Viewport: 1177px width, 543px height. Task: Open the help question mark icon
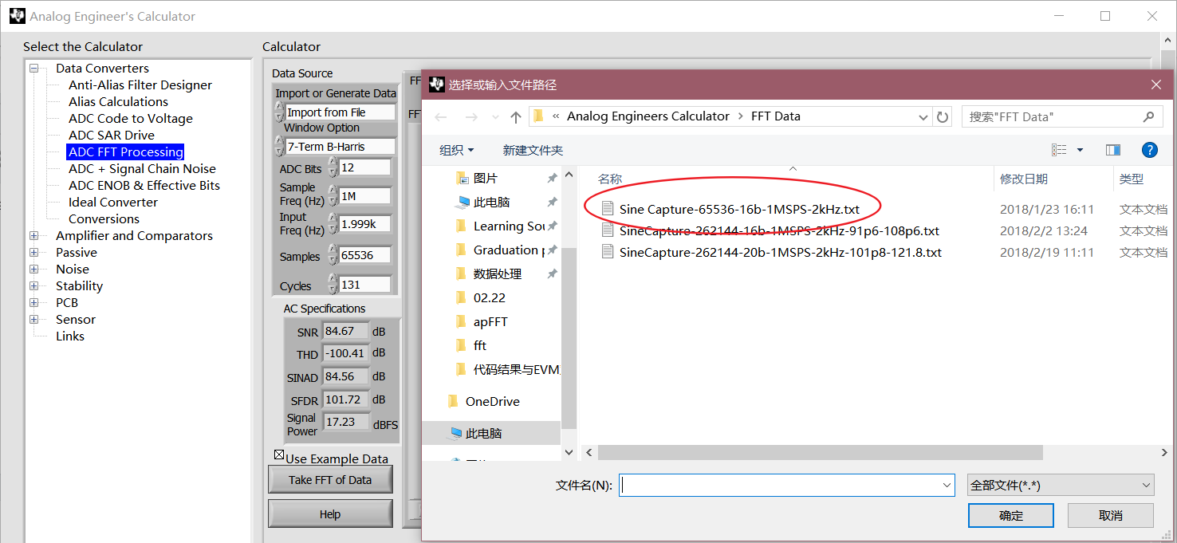point(1149,150)
